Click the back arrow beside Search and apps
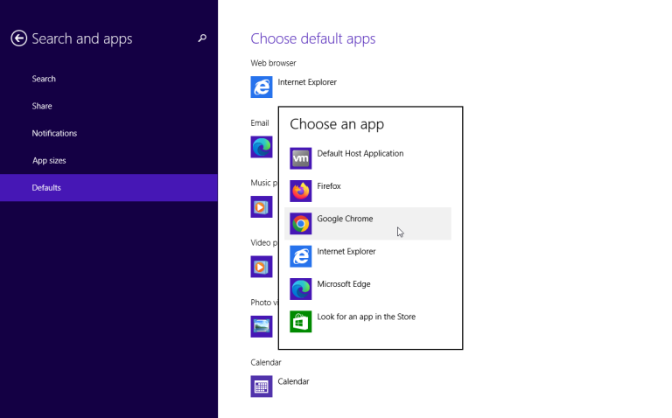This screenshot has width=672, height=418. pyautogui.click(x=18, y=38)
